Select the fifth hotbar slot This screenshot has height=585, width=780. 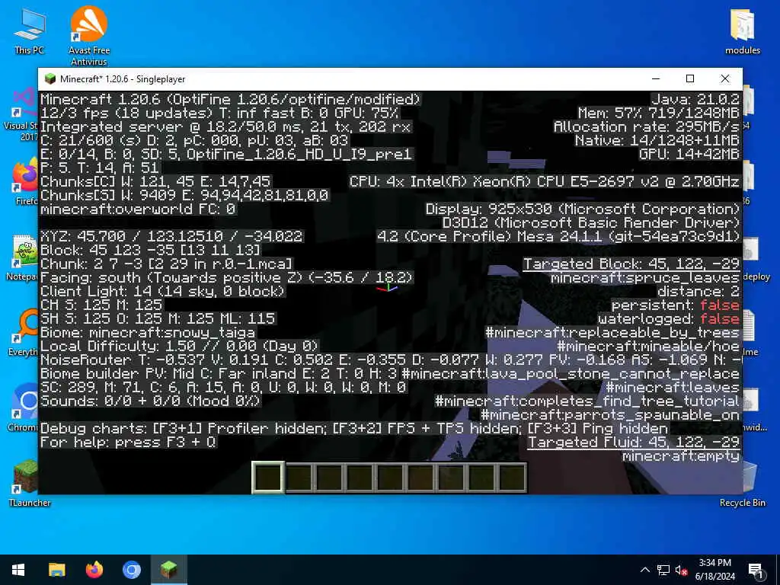coord(390,478)
